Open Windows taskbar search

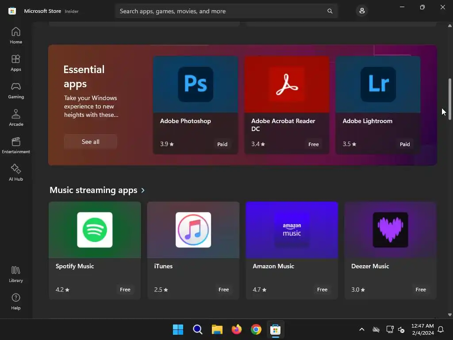198,329
